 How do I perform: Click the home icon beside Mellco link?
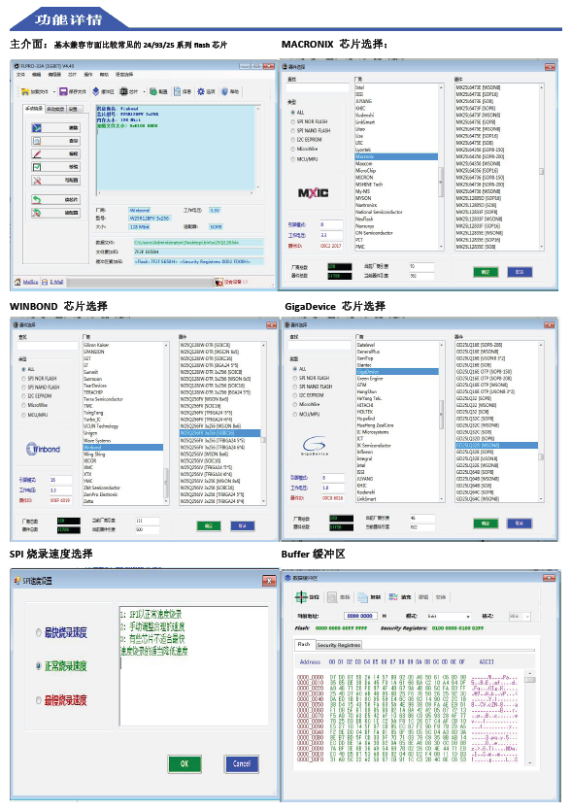[x=17, y=282]
